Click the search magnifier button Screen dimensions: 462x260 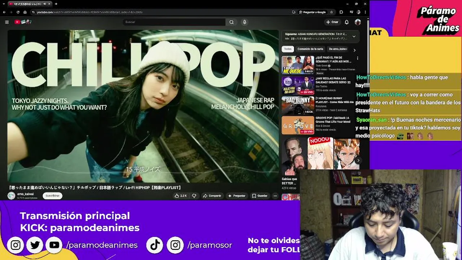[x=231, y=22]
